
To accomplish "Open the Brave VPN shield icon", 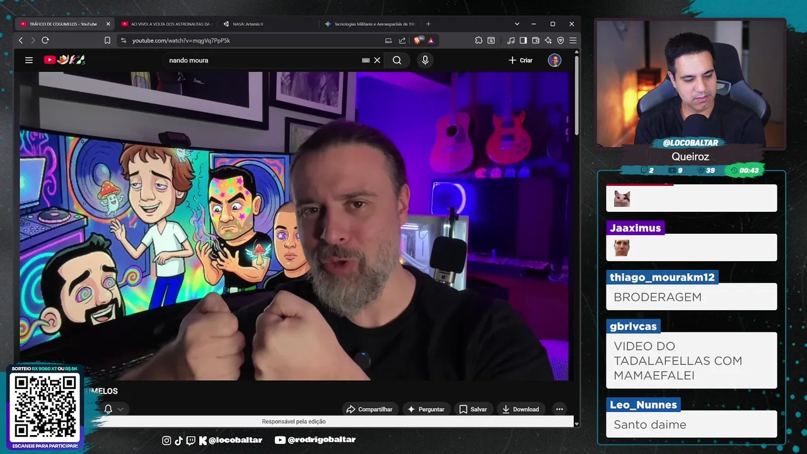I will click(560, 40).
